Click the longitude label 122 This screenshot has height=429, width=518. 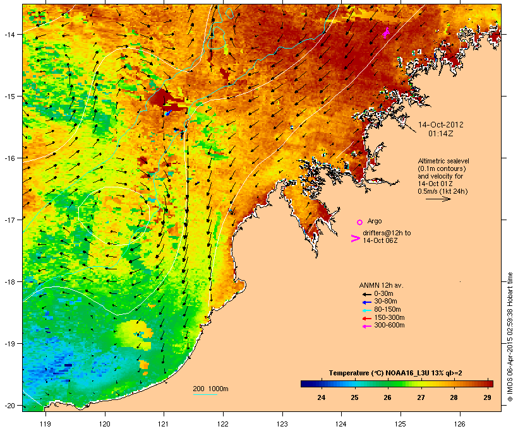click(x=223, y=424)
